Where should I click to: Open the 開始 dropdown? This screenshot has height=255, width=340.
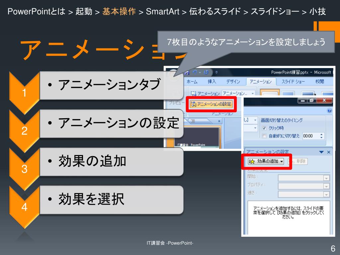pos(304,178)
